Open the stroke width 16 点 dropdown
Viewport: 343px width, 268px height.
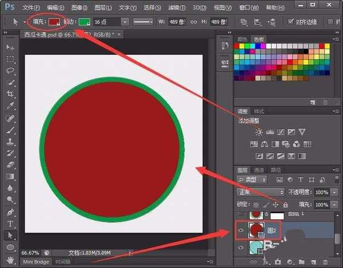pyautogui.click(x=125, y=22)
